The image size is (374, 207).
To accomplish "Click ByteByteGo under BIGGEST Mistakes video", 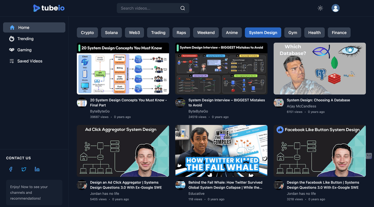I will (198, 111).
